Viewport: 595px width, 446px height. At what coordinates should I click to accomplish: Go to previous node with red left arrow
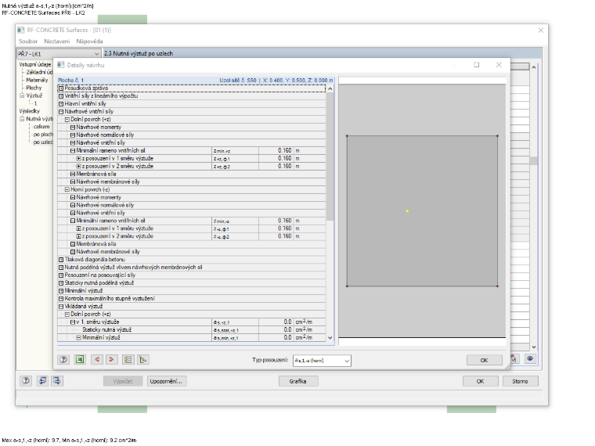[x=97, y=359]
